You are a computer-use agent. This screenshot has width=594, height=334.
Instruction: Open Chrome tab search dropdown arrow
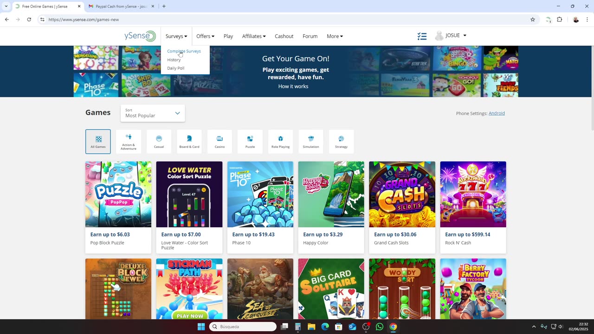(x=6, y=6)
